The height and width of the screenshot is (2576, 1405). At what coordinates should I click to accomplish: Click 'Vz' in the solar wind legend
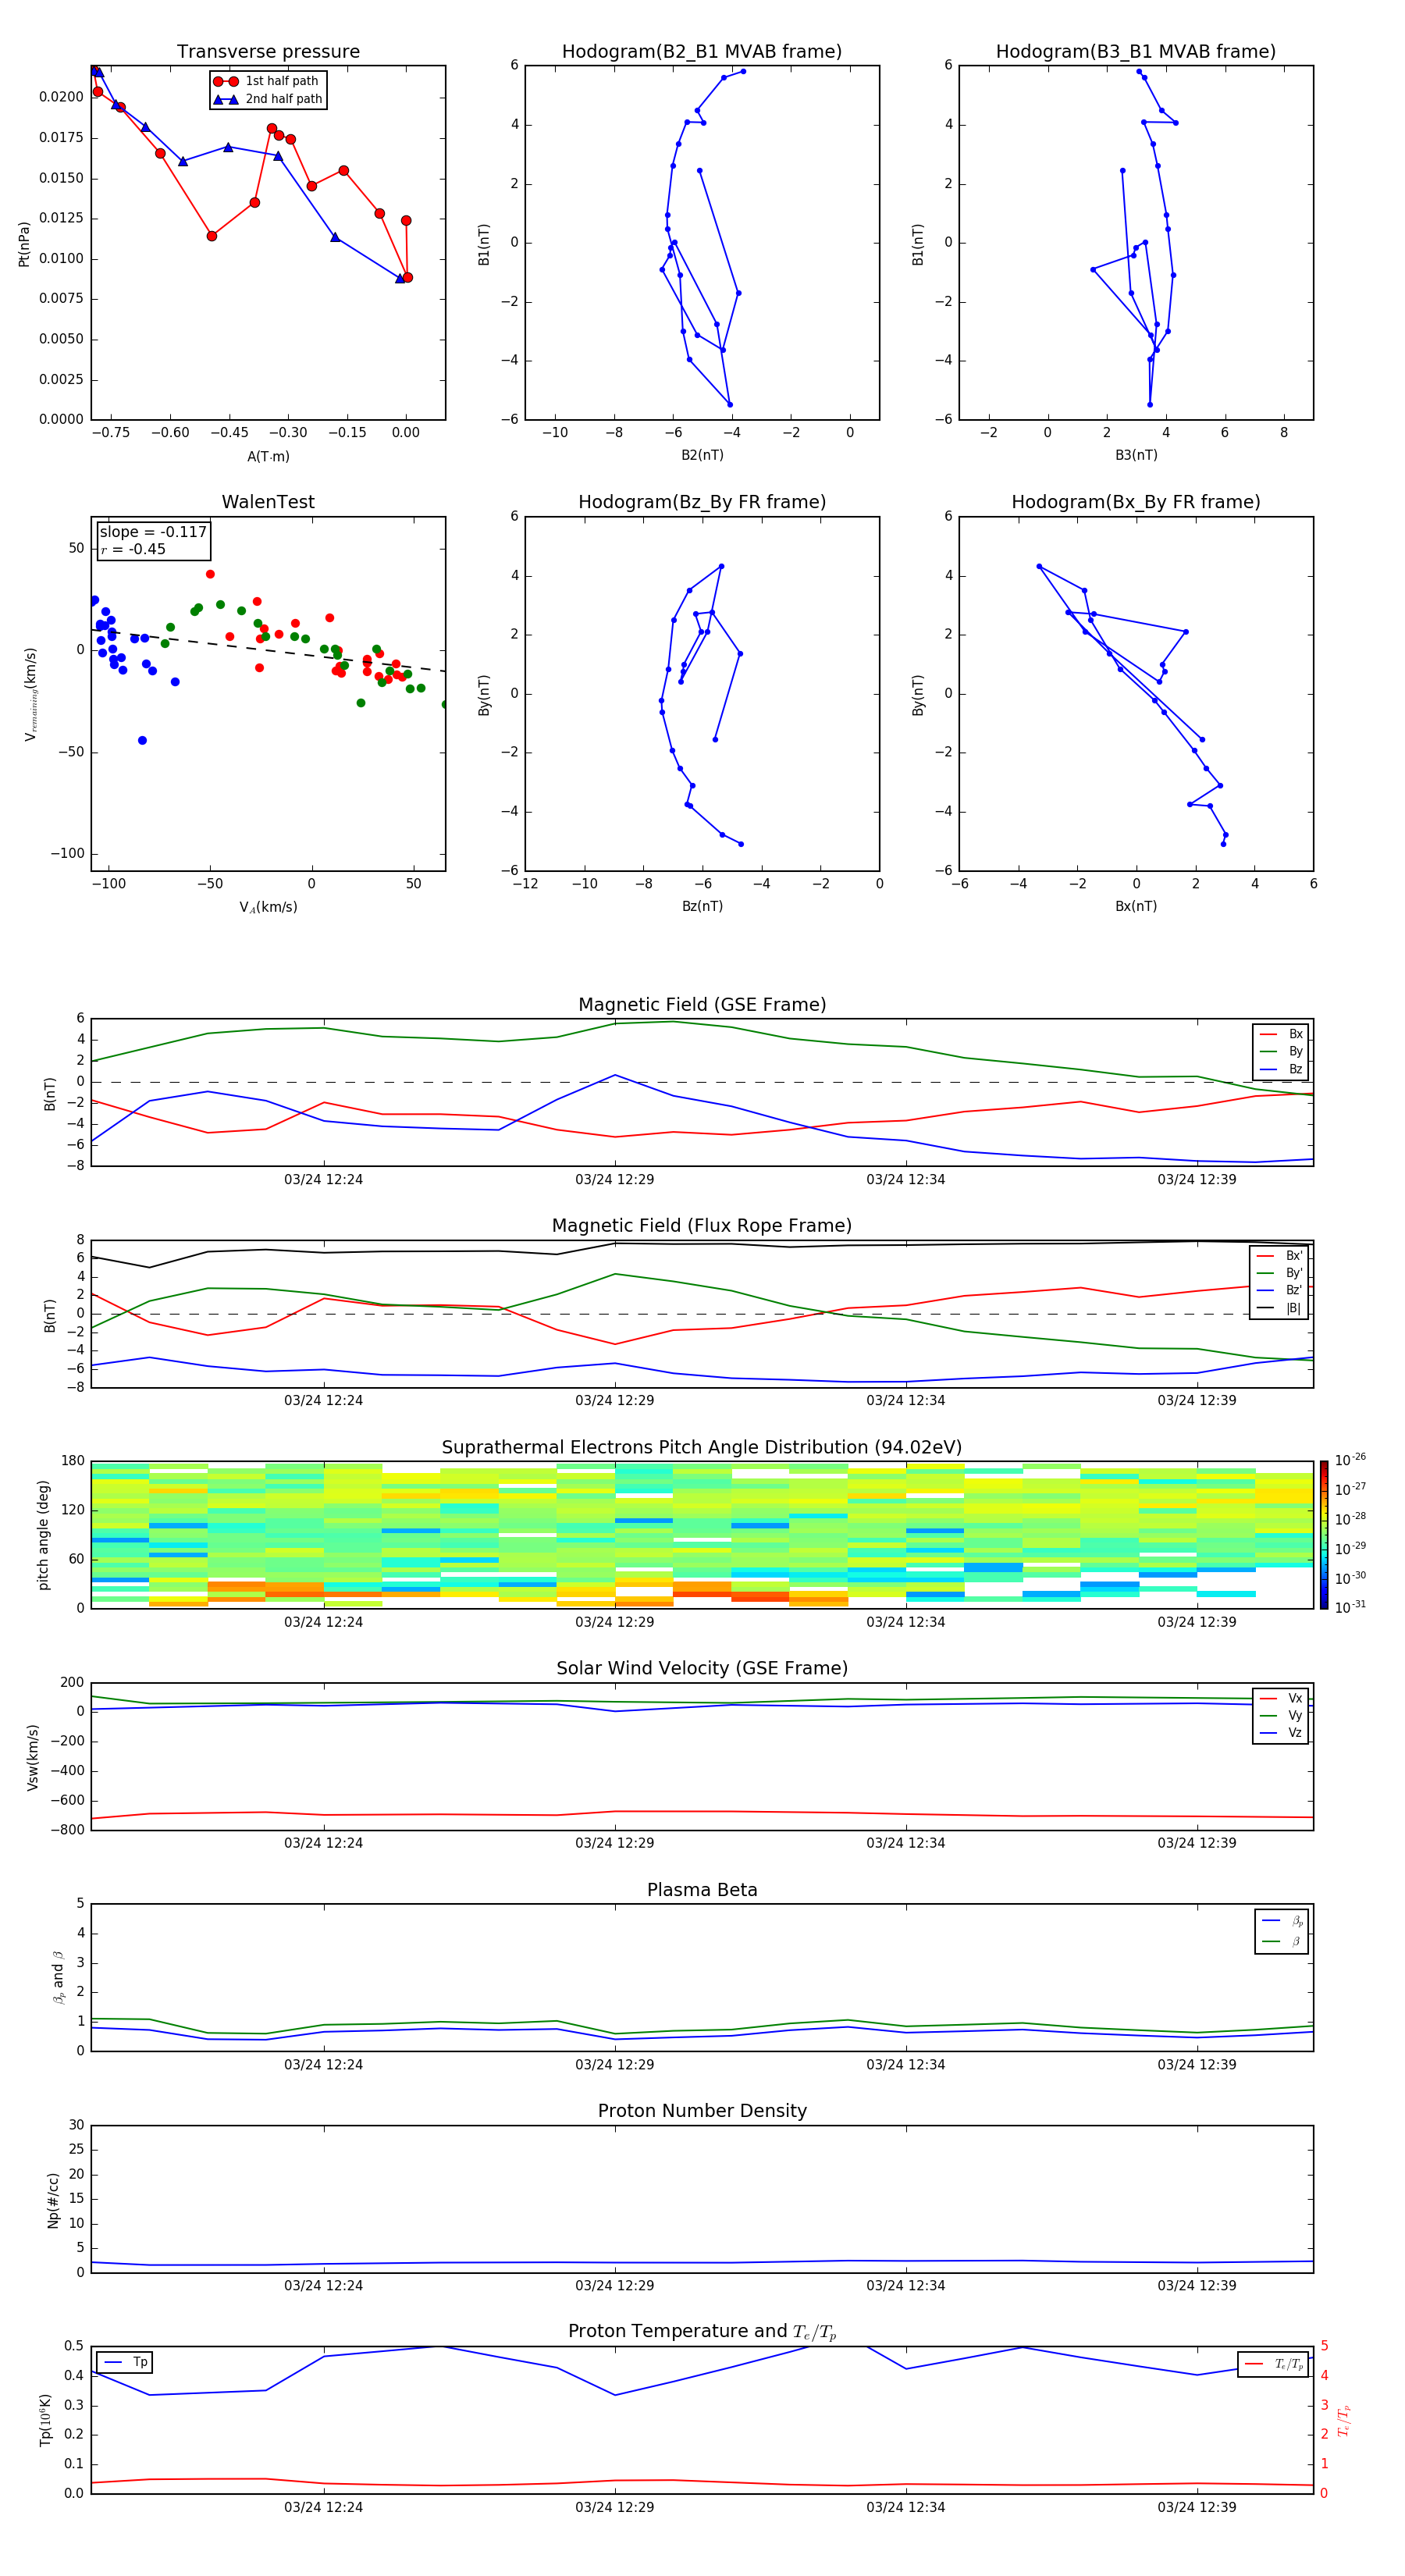click(x=1295, y=1733)
